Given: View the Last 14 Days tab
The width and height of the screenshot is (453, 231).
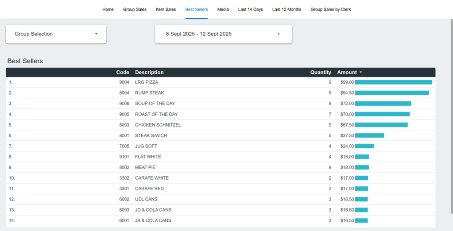Looking at the screenshot, I should click(x=250, y=9).
